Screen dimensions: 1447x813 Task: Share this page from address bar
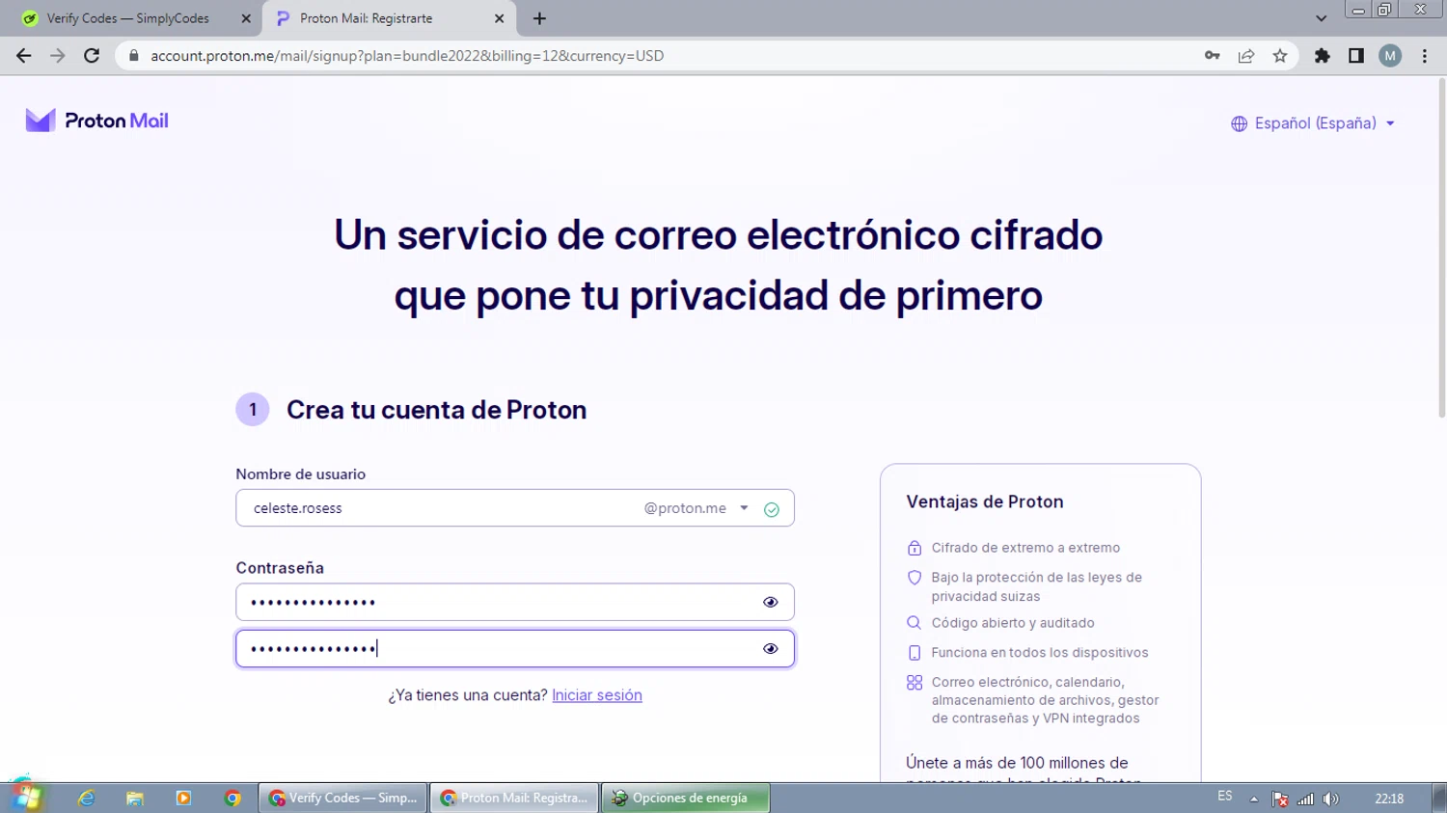click(x=1246, y=56)
